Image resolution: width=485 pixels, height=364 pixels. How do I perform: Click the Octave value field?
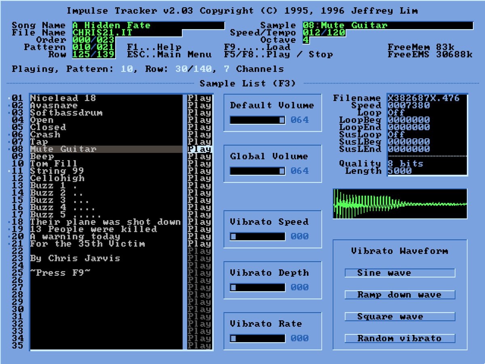pos(306,40)
